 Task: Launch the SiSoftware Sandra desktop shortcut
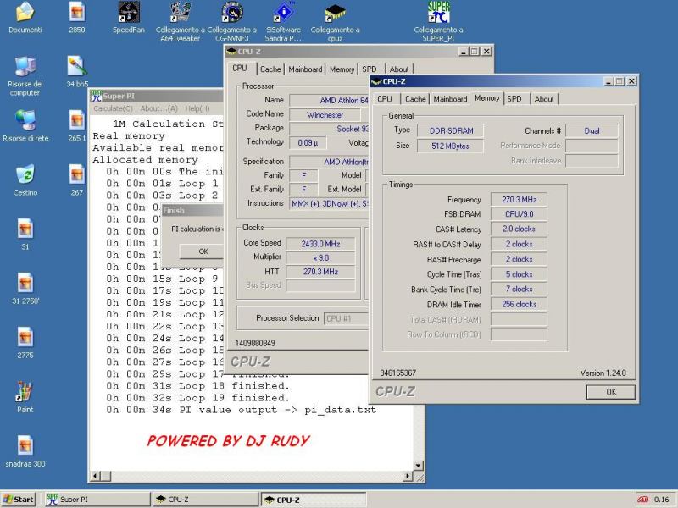(x=283, y=12)
